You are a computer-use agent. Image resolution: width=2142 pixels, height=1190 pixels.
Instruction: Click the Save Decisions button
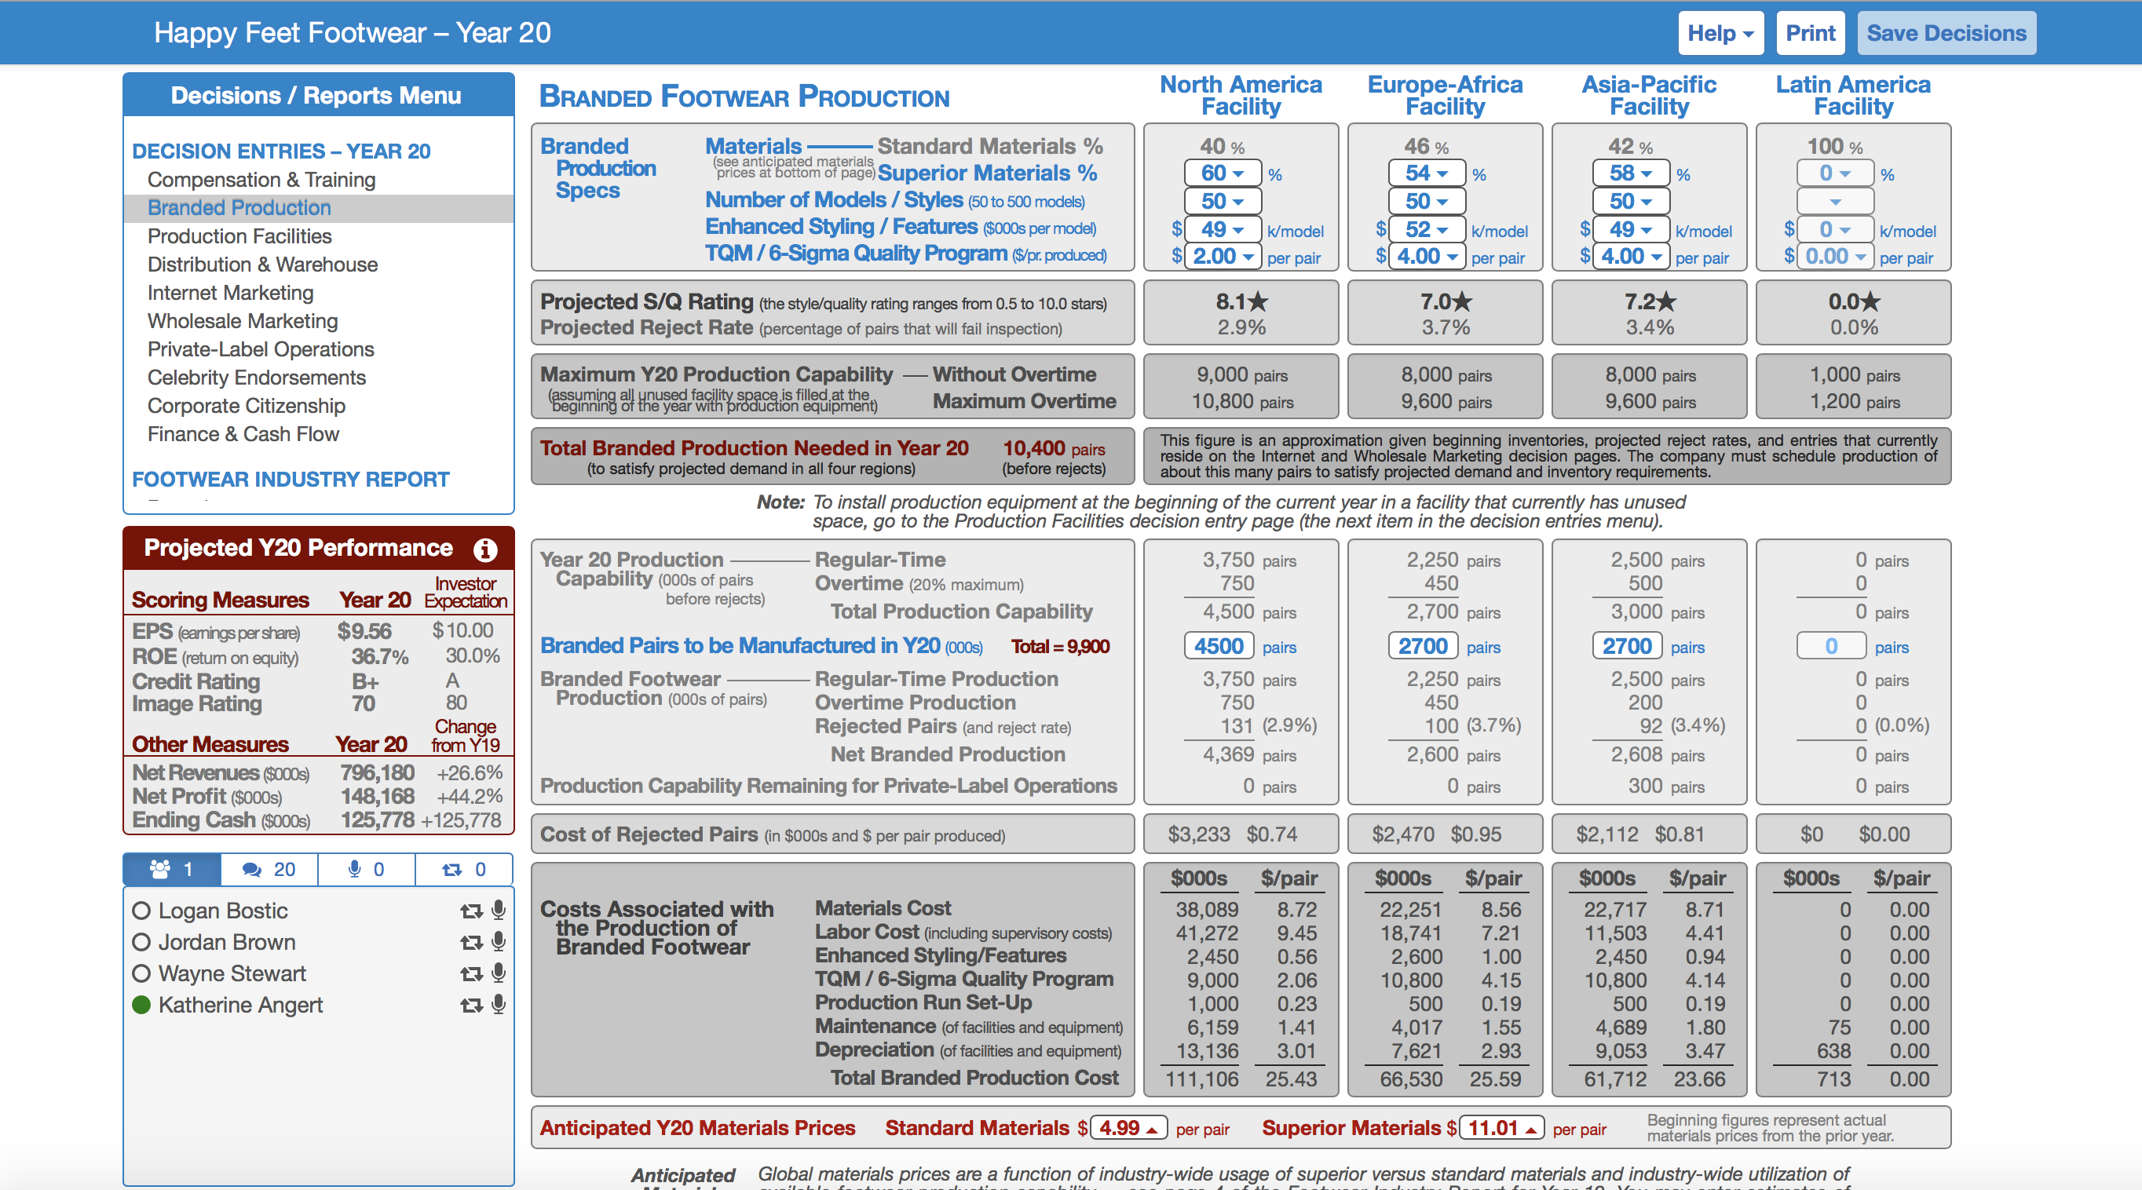click(1946, 33)
